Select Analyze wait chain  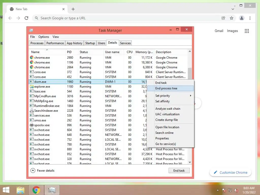[x=170, y=109]
